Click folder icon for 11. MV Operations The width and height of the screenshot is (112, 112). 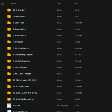[9, 87]
